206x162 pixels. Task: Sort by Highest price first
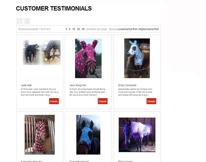pos(148,29)
